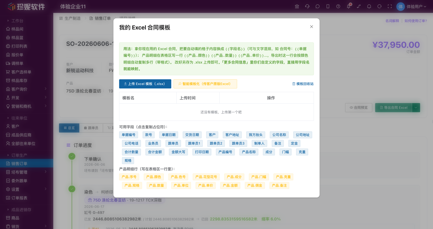The width and height of the screenshot is (433, 229).
Task: Switch to the 总览 tab
Action: [69, 128]
